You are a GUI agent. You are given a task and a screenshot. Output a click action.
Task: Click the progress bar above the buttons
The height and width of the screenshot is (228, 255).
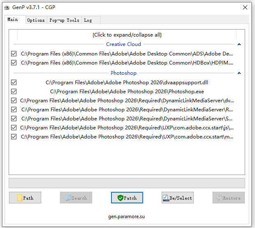[127, 183]
